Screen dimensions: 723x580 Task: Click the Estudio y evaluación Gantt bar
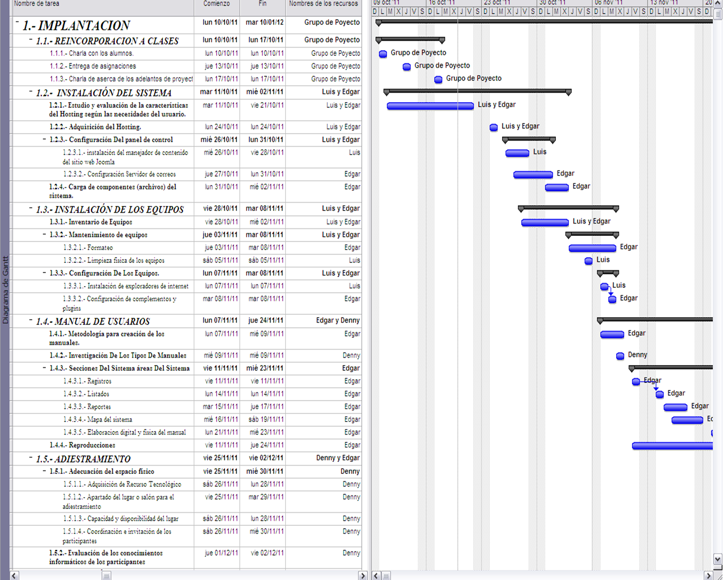pyautogui.click(x=430, y=106)
